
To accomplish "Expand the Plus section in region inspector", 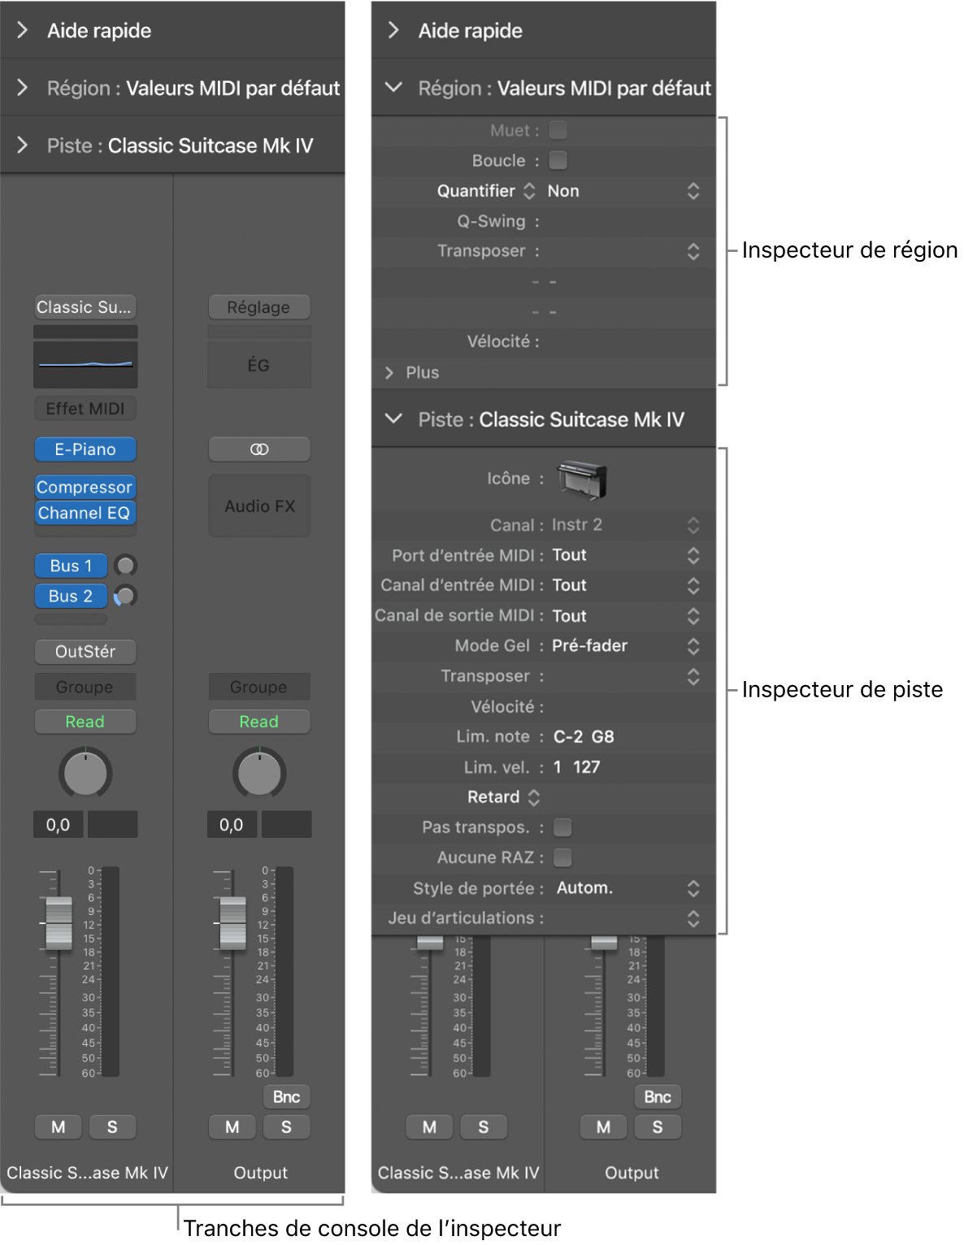I will 389,372.
